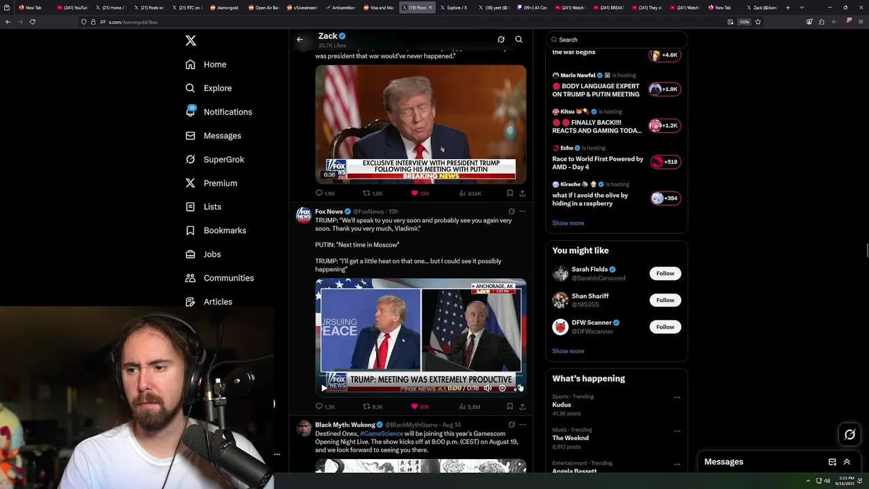Open the Fox News account name link
The image size is (869, 489).
(329, 212)
